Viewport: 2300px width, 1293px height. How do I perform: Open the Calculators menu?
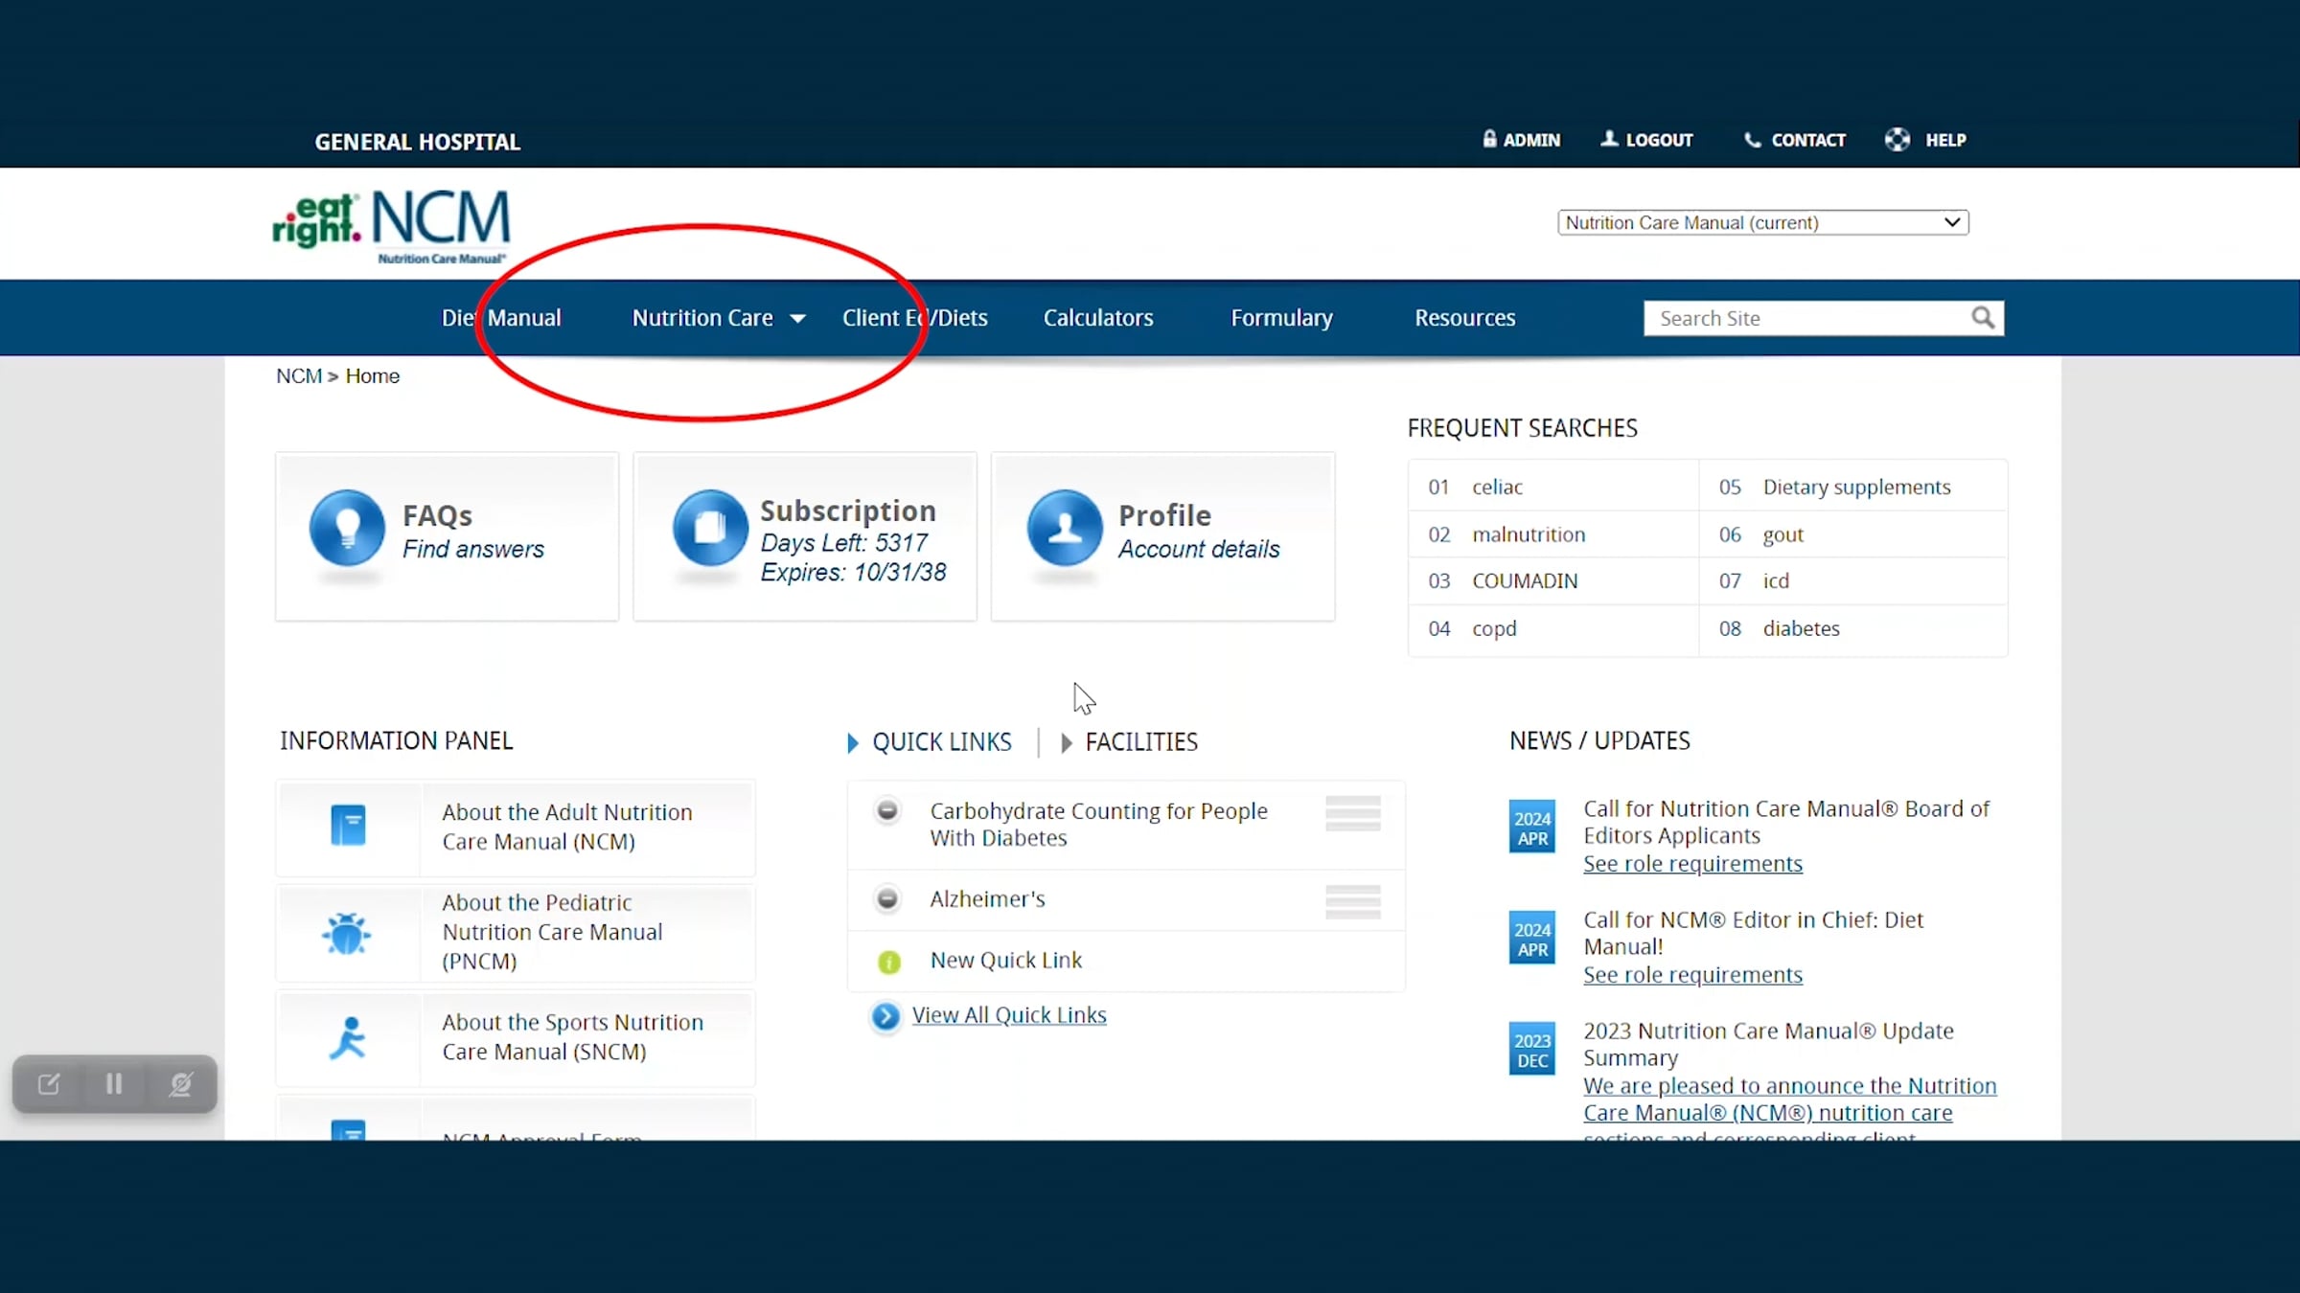click(1098, 318)
